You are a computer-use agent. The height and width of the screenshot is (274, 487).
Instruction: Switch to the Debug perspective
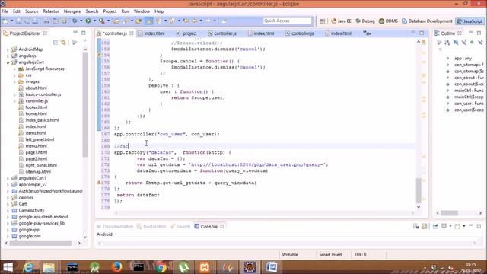click(x=365, y=21)
